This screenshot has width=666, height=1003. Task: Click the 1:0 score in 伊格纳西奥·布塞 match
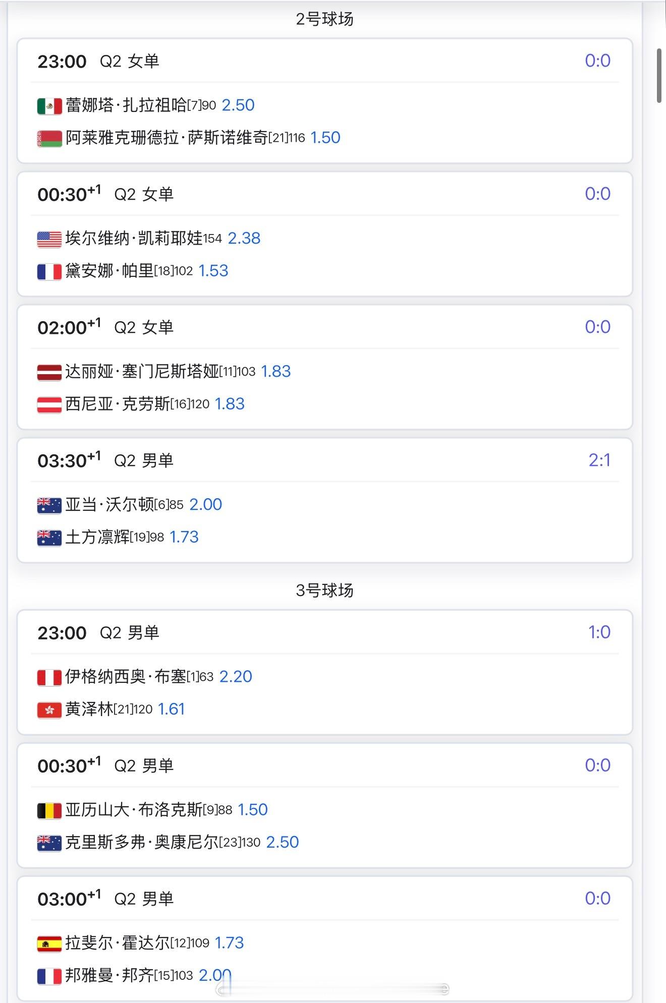(x=599, y=632)
